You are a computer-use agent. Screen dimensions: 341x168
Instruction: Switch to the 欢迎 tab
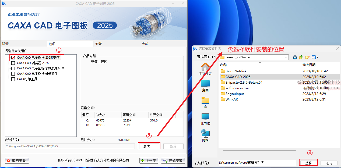click(x=23, y=44)
